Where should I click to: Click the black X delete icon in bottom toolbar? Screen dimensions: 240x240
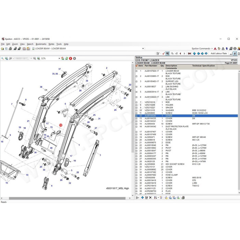tap(151, 197)
